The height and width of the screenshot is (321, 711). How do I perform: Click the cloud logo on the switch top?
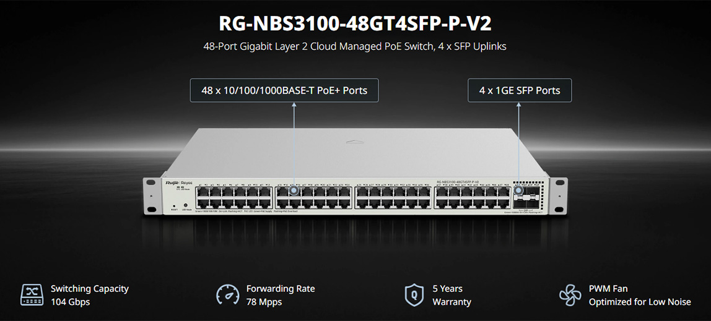click(x=355, y=142)
